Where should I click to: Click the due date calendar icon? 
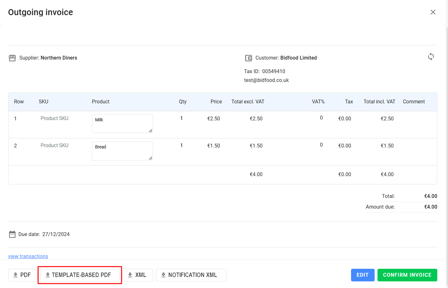point(12,234)
